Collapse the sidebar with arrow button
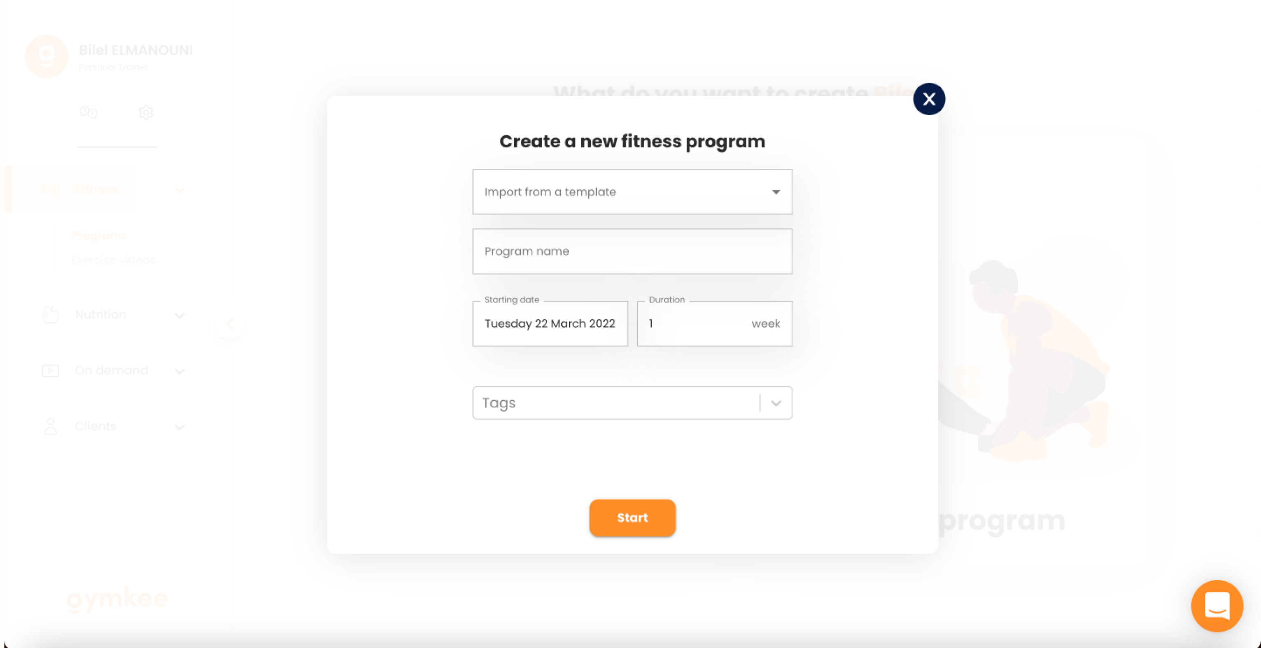Viewport: 1261px width, 648px height. click(x=230, y=324)
